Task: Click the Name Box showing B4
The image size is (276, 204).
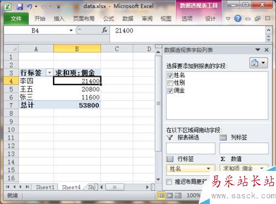Action: [35, 30]
